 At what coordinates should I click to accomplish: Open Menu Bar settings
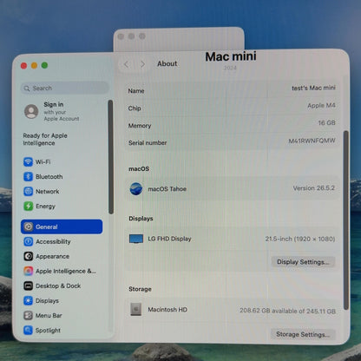pos(43,315)
